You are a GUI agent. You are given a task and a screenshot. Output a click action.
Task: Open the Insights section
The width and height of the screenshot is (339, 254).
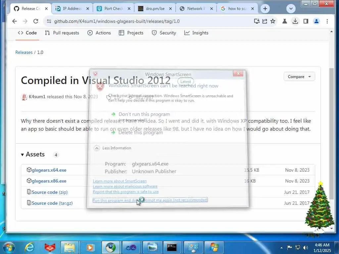196,33
